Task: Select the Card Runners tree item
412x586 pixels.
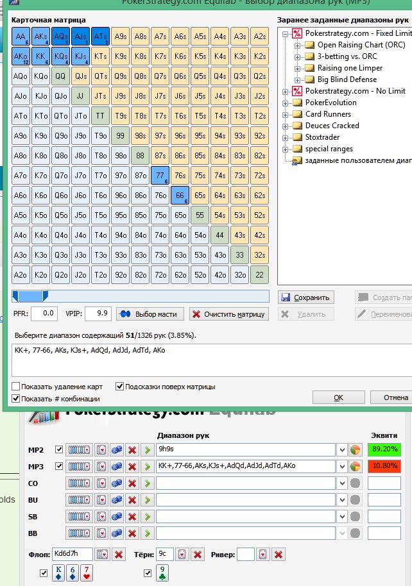Action: coord(328,114)
